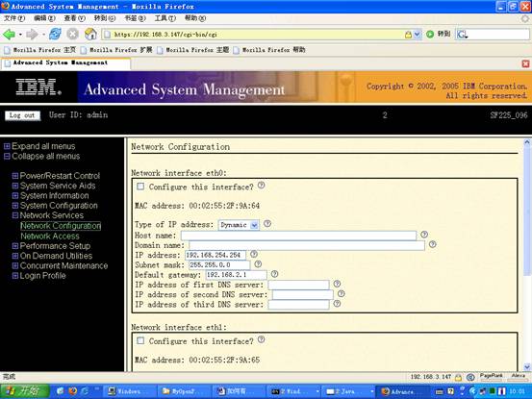The width and height of the screenshot is (532, 399).
Task: Click the Log out button
Action: [x=22, y=115]
